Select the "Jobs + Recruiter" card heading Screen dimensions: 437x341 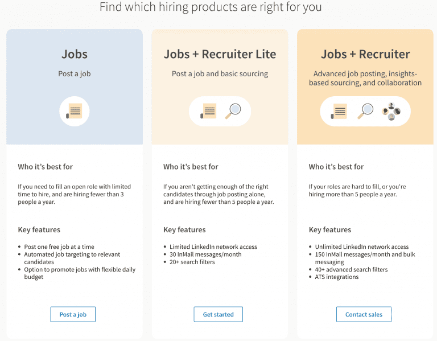(x=365, y=55)
